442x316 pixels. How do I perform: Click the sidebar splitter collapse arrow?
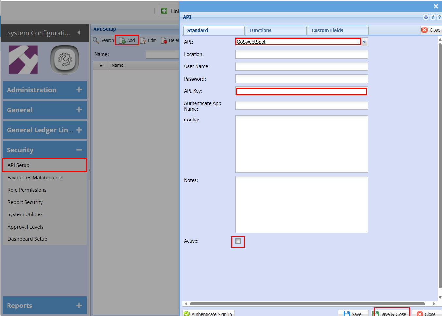pyautogui.click(x=89, y=170)
